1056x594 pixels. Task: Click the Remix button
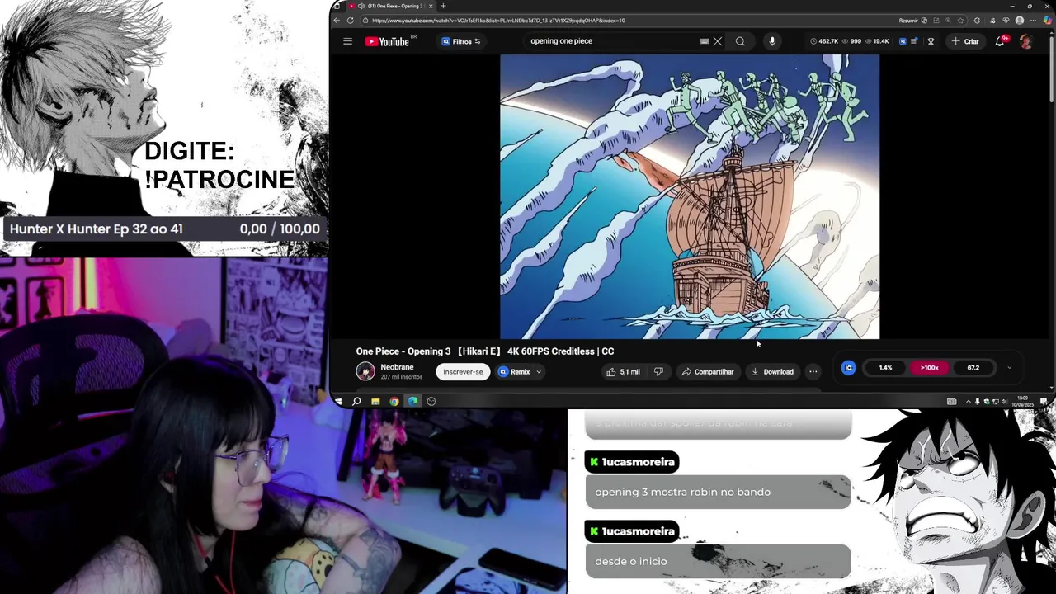point(515,372)
